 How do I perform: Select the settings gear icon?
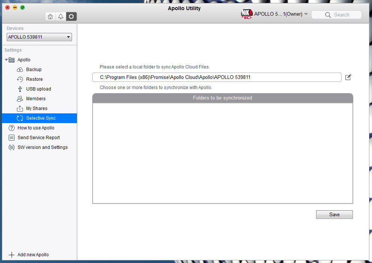71,16
